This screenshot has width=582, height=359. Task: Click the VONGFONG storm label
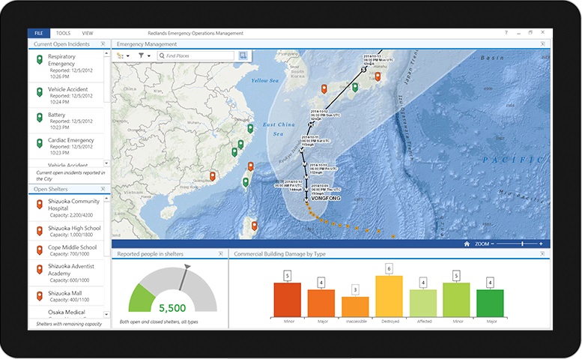tap(326, 199)
